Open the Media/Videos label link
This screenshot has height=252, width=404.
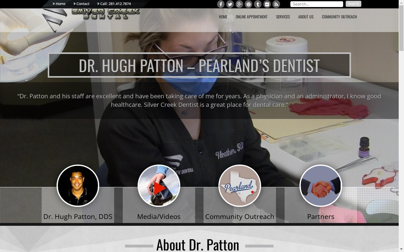[159, 216]
